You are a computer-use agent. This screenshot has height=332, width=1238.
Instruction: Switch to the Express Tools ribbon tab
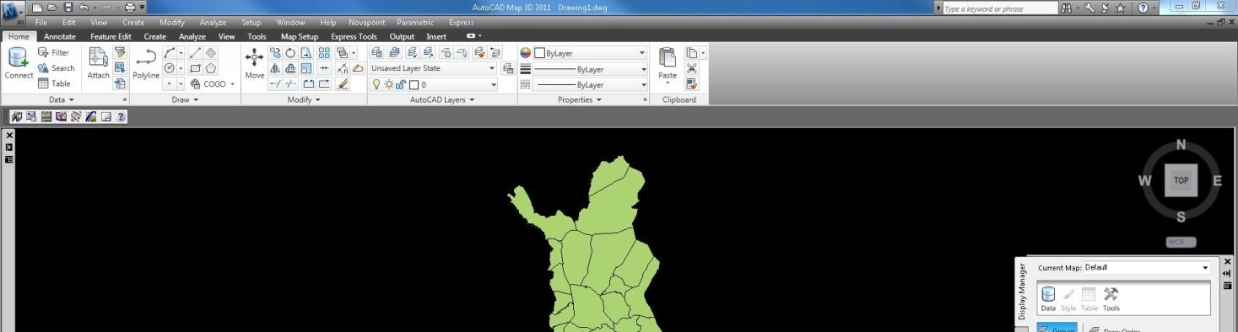coord(354,36)
